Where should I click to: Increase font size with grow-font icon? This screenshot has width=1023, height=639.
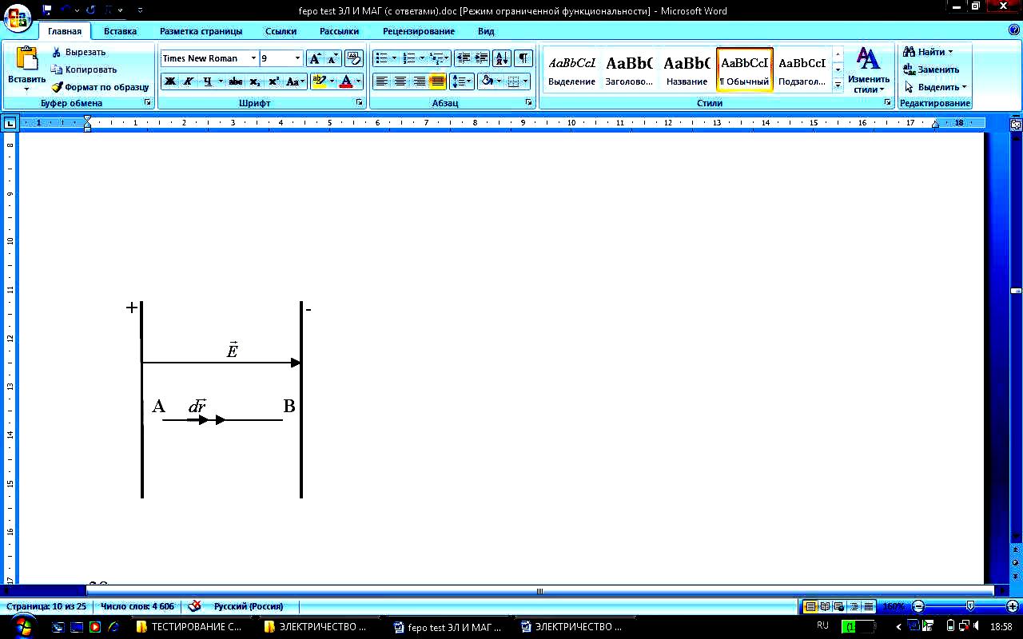tap(315, 58)
